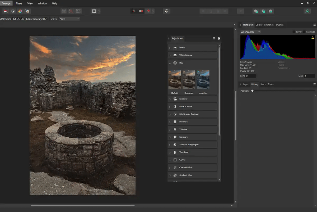
Task: Apply the (Default) HSL preset thumbnail
Action: 175,79
